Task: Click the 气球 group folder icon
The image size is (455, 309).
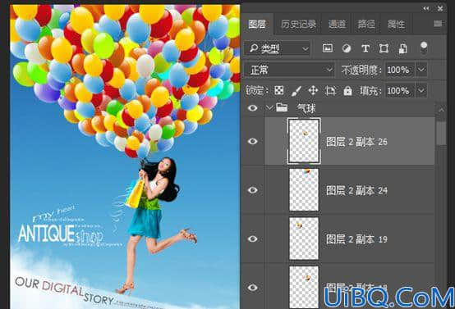Action: [282, 108]
